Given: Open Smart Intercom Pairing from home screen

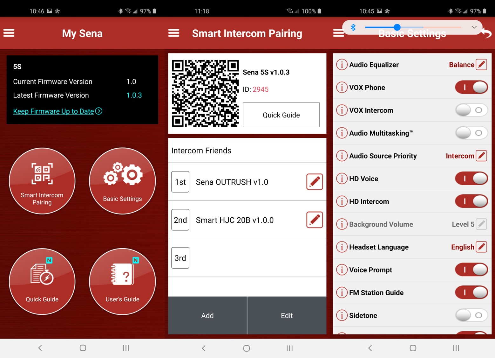Looking at the screenshot, I should pos(42,181).
